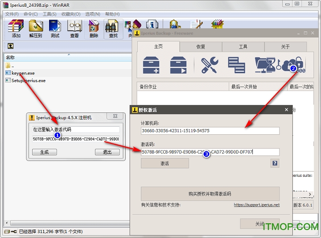321x238 pixels.
Task: Select SetupIperius.exe in the archive list
Action: (x=29, y=80)
